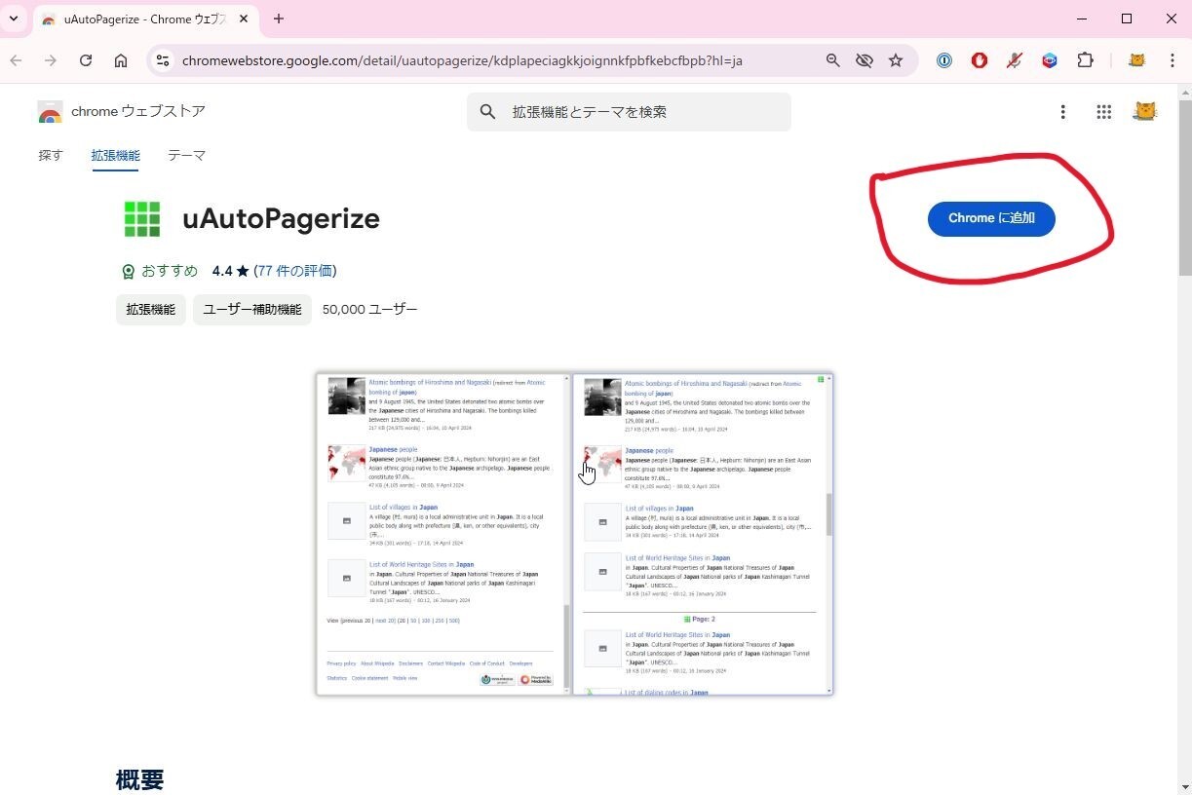This screenshot has width=1192, height=795.
Task: Click the scrollbar down arrow
Action: pyautogui.click(x=1184, y=787)
